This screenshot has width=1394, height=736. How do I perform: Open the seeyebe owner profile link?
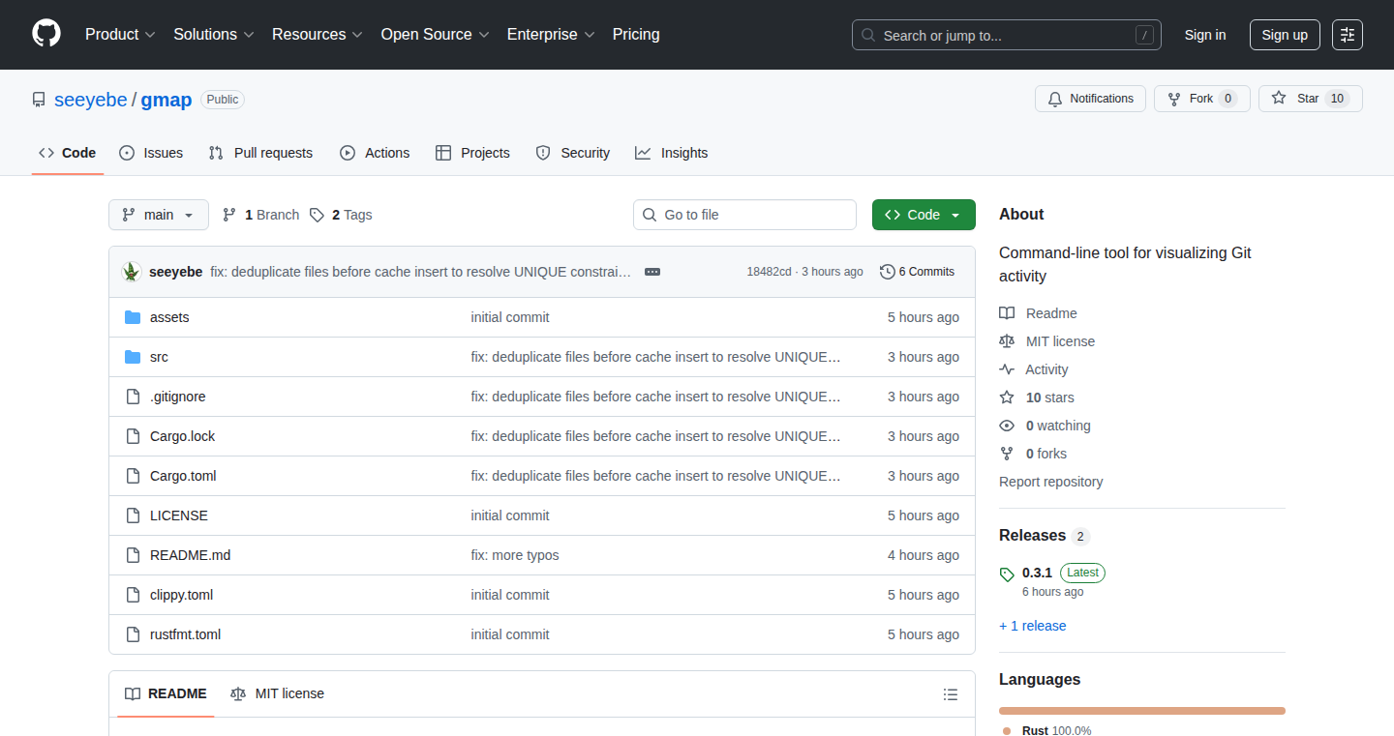coord(91,100)
